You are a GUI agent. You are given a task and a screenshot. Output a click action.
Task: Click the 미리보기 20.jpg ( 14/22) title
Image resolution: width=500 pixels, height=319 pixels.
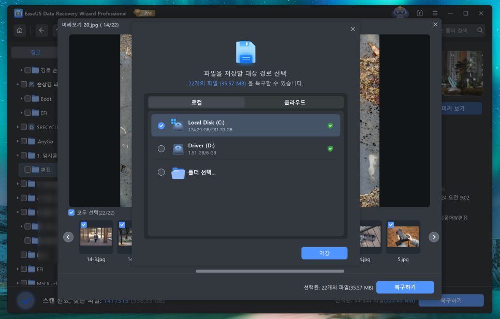[90, 25]
